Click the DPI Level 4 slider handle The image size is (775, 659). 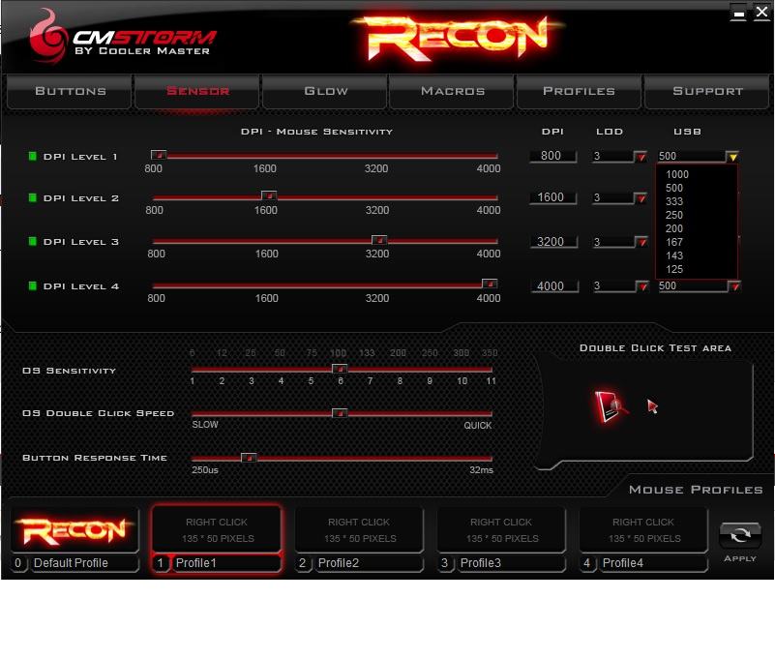(x=490, y=284)
